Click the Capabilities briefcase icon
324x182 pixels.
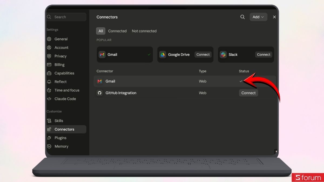[49, 73]
